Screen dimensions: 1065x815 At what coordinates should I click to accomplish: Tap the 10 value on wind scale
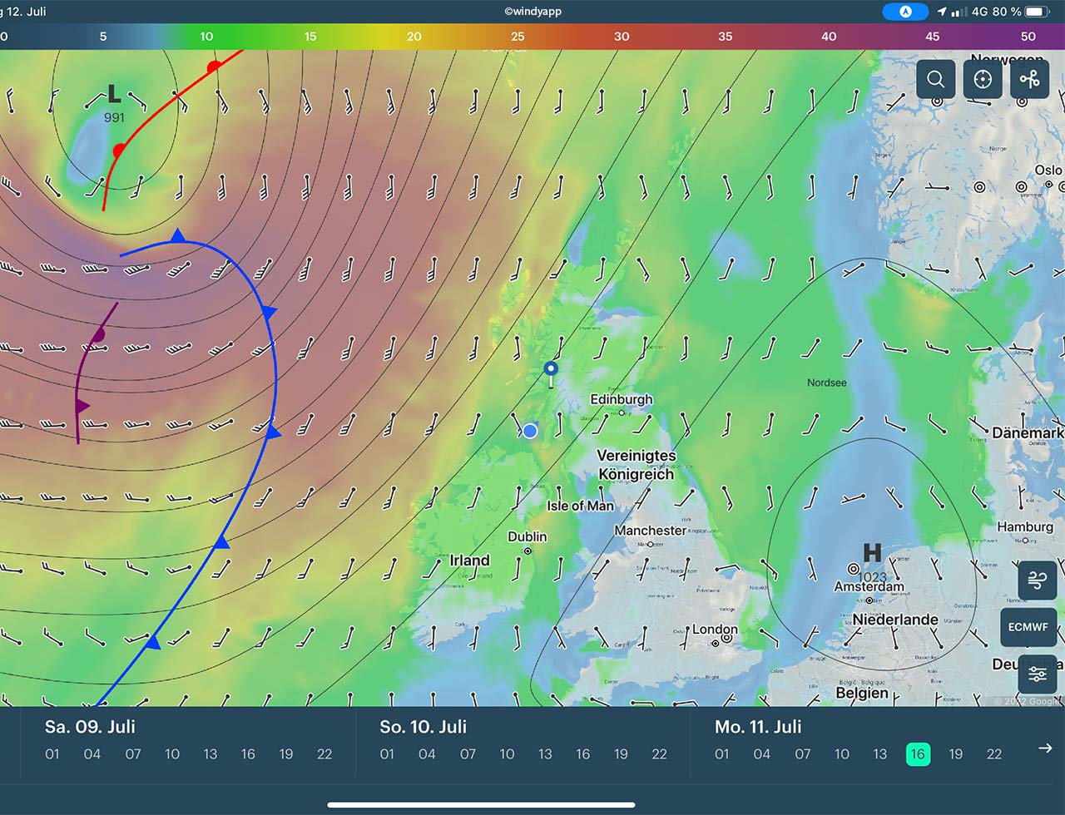pyautogui.click(x=206, y=37)
